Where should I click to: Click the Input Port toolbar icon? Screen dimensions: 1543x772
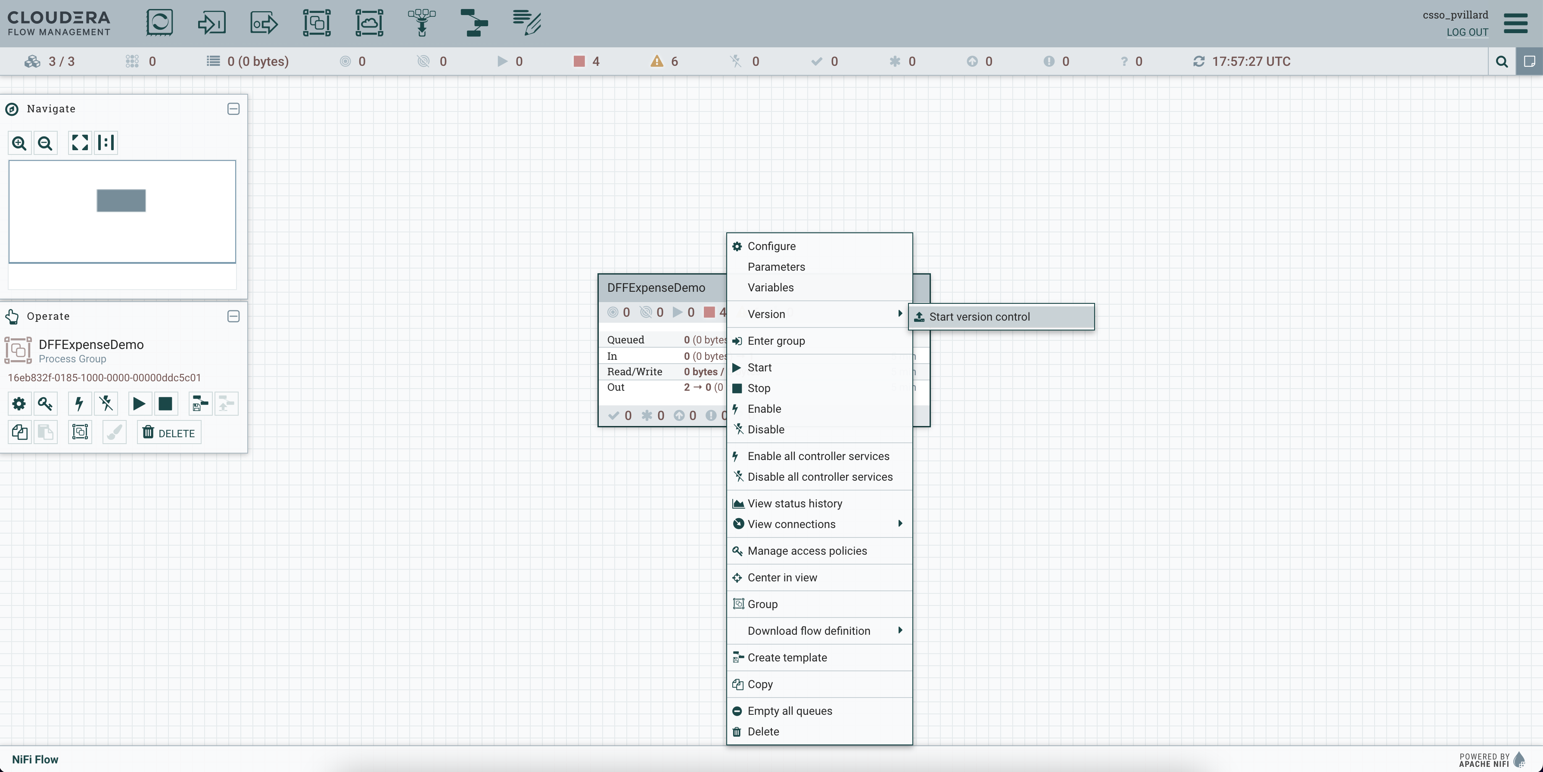coord(212,23)
